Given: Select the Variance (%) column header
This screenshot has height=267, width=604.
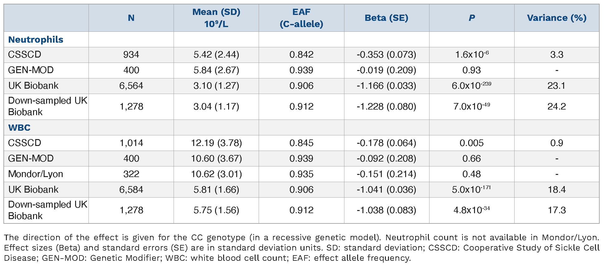Looking at the screenshot, I should (557, 18).
